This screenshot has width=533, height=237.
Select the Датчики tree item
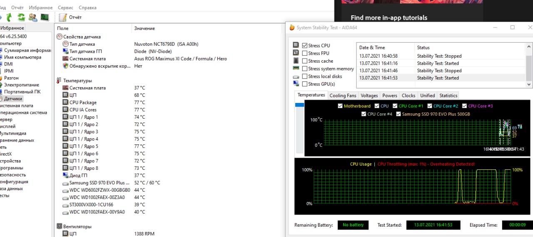point(13,99)
